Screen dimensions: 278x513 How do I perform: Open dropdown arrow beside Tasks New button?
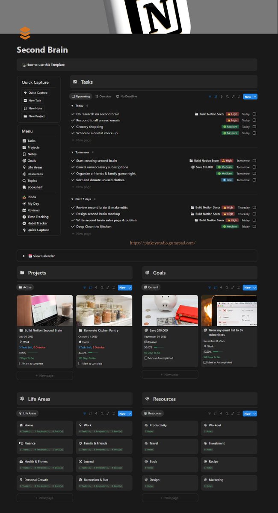click(255, 97)
